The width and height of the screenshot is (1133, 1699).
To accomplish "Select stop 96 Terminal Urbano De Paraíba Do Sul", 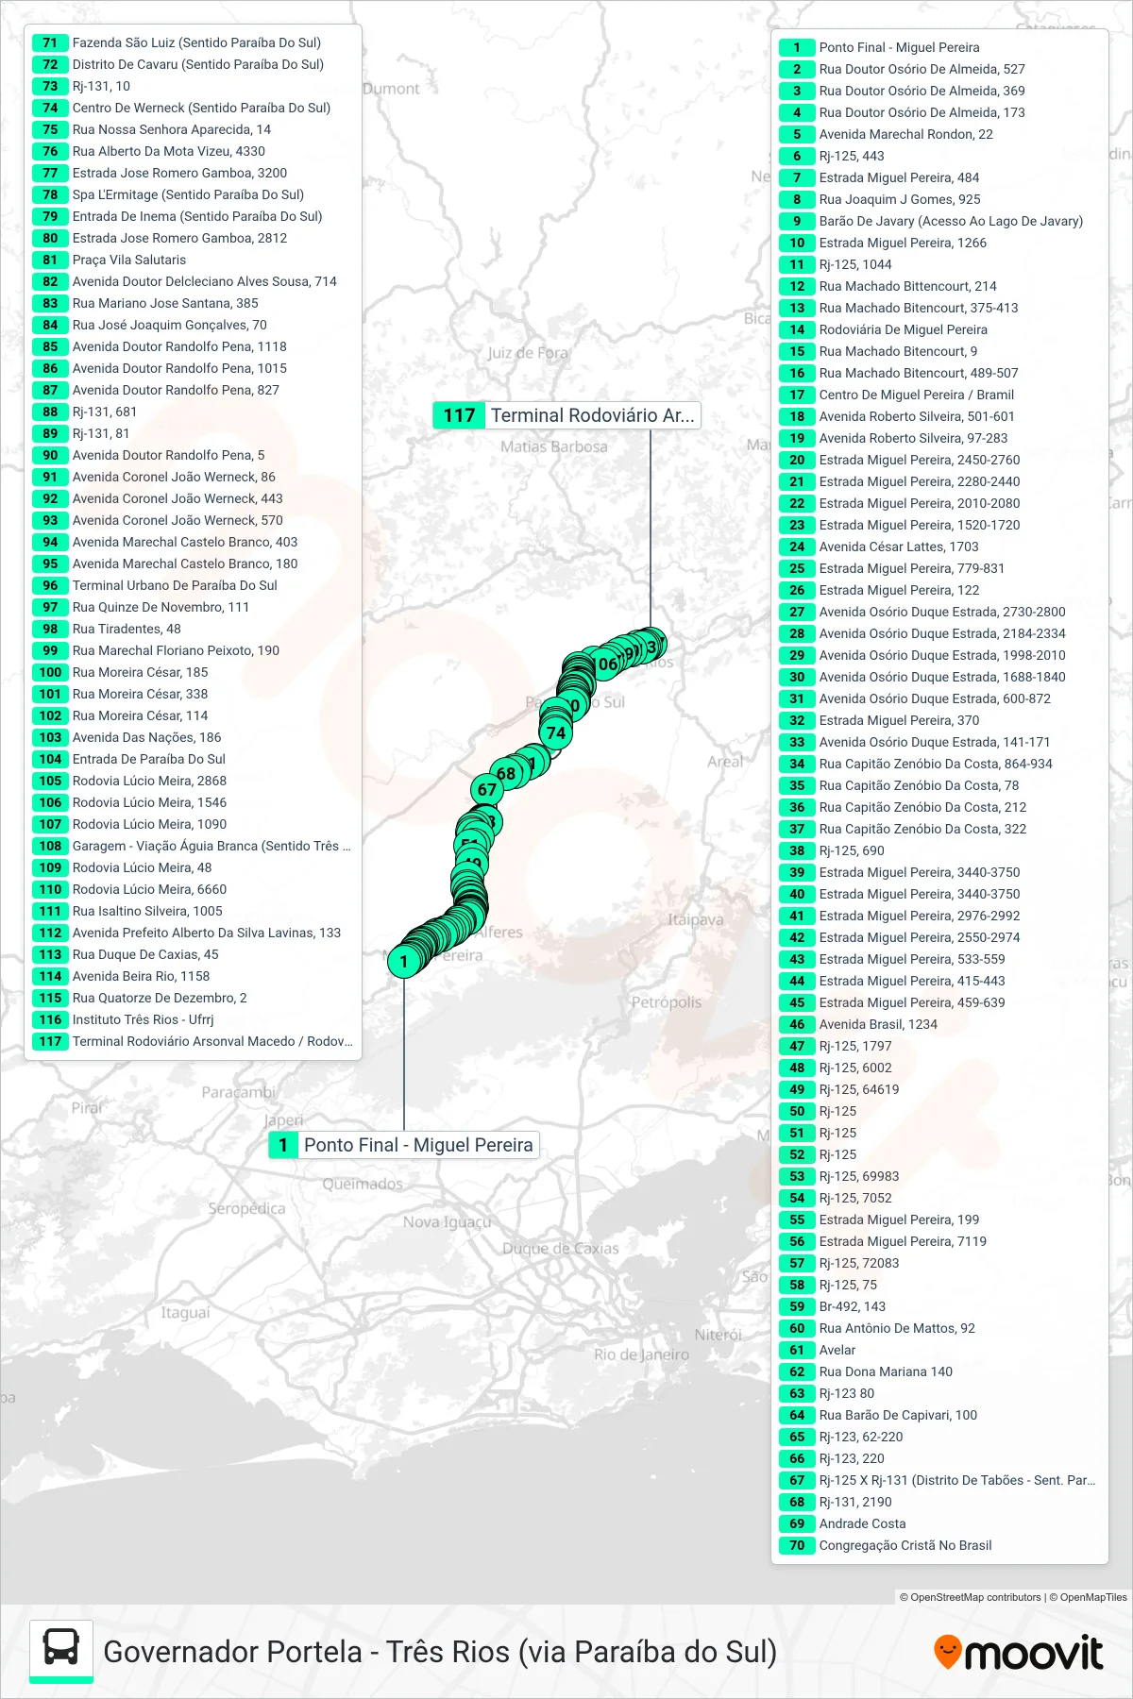I will (x=193, y=585).
